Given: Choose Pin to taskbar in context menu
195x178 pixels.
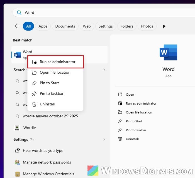Looking at the screenshot, I should pyautogui.click(x=56, y=93).
